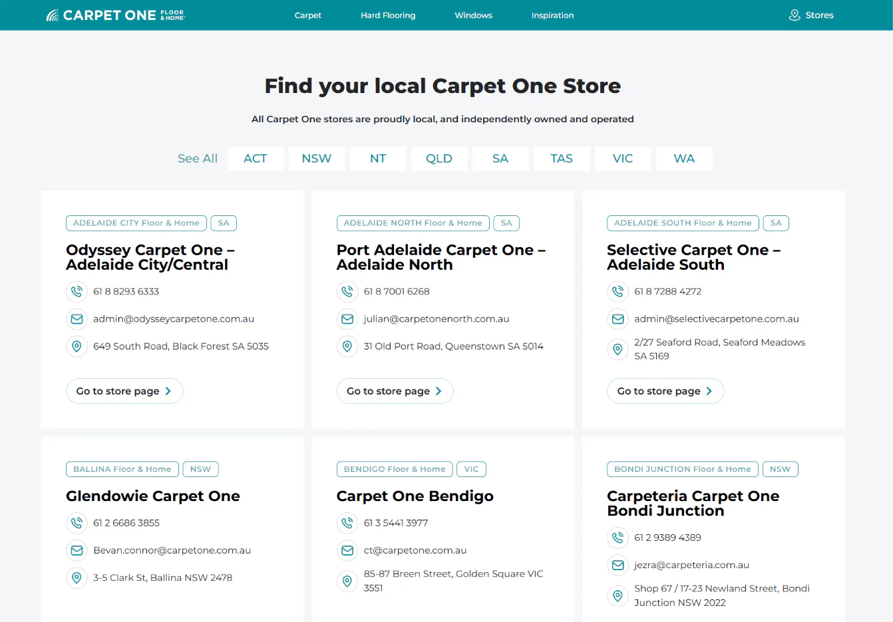Filter stores by ACT
This screenshot has width=893, height=622.
(x=256, y=158)
